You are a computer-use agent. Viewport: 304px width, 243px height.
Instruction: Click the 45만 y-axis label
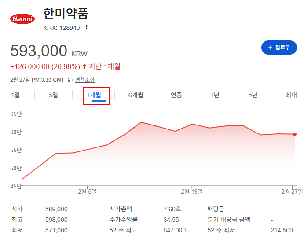click(x=16, y=186)
